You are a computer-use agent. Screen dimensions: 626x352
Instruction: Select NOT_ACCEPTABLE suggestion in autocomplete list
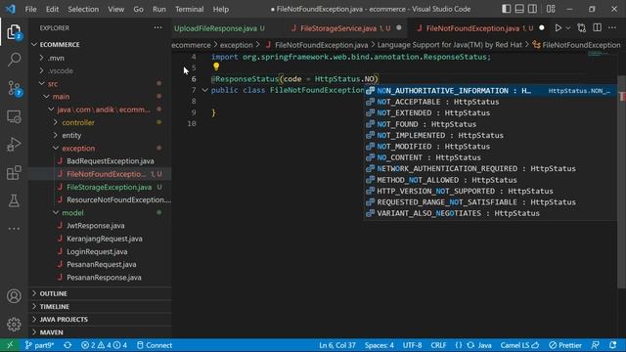[490, 102]
